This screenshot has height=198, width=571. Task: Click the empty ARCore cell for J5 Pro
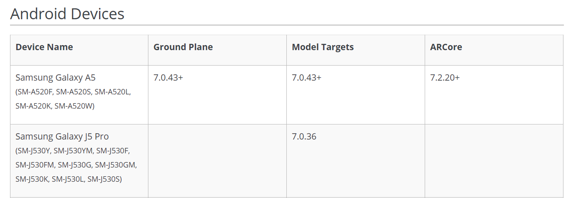[493, 161]
